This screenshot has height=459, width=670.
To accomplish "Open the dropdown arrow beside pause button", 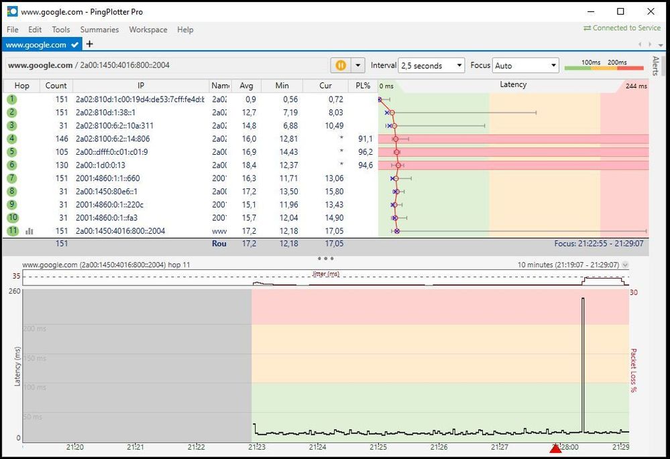I will (x=357, y=65).
